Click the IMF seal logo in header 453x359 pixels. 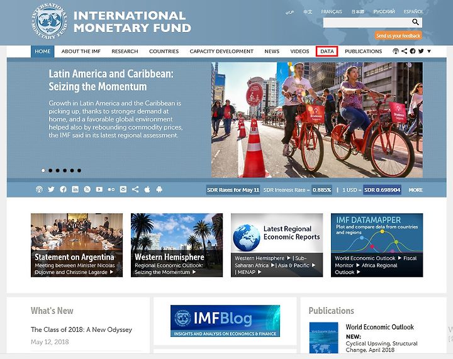(50, 21)
